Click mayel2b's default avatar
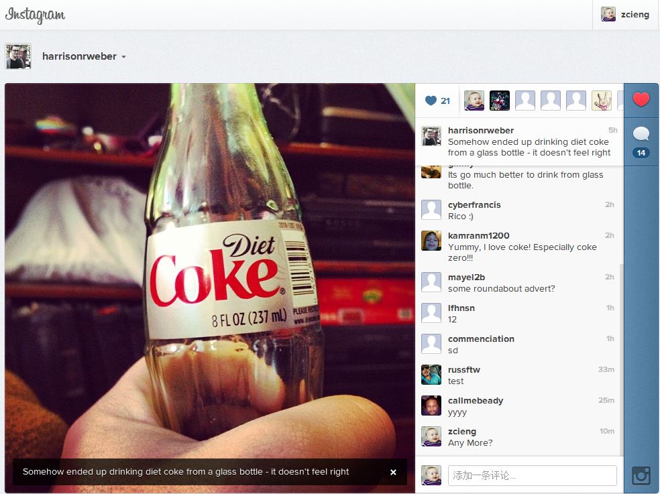The height and width of the screenshot is (494, 660). (431, 282)
